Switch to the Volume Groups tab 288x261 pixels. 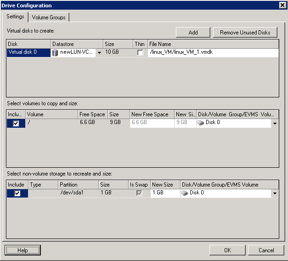49,17
